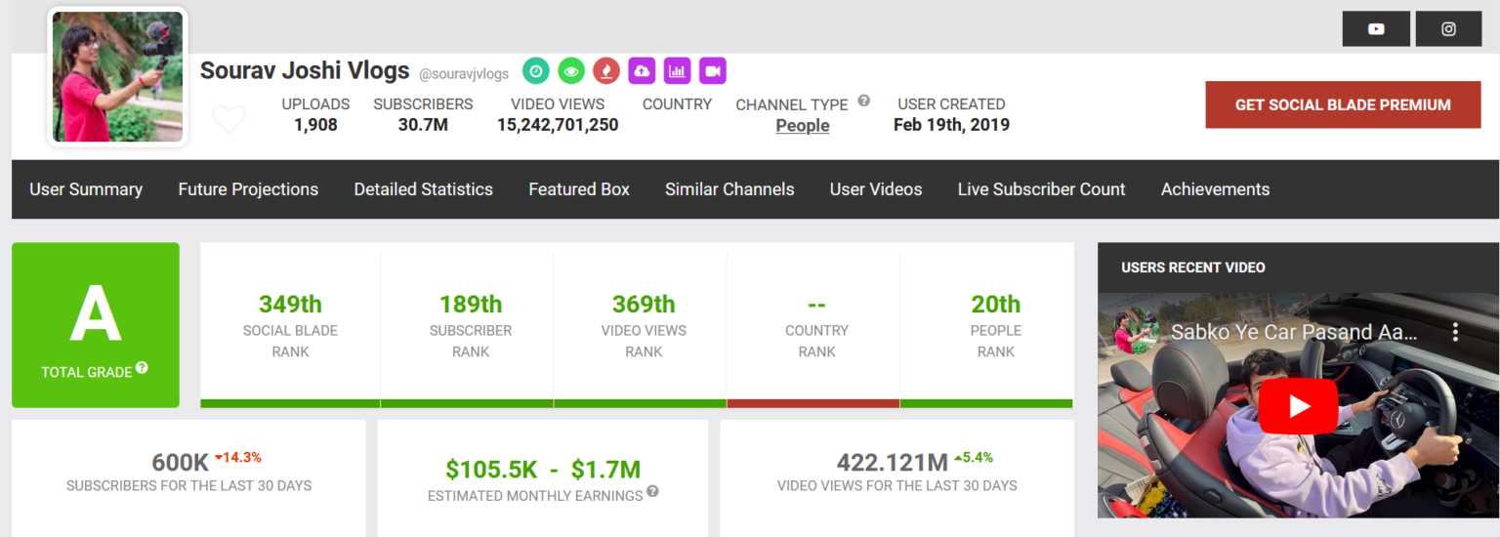Click the green 5.4% increase indicator

point(973,457)
